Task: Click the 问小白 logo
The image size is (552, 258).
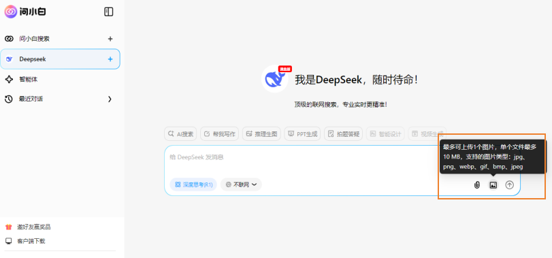Action: [x=25, y=12]
